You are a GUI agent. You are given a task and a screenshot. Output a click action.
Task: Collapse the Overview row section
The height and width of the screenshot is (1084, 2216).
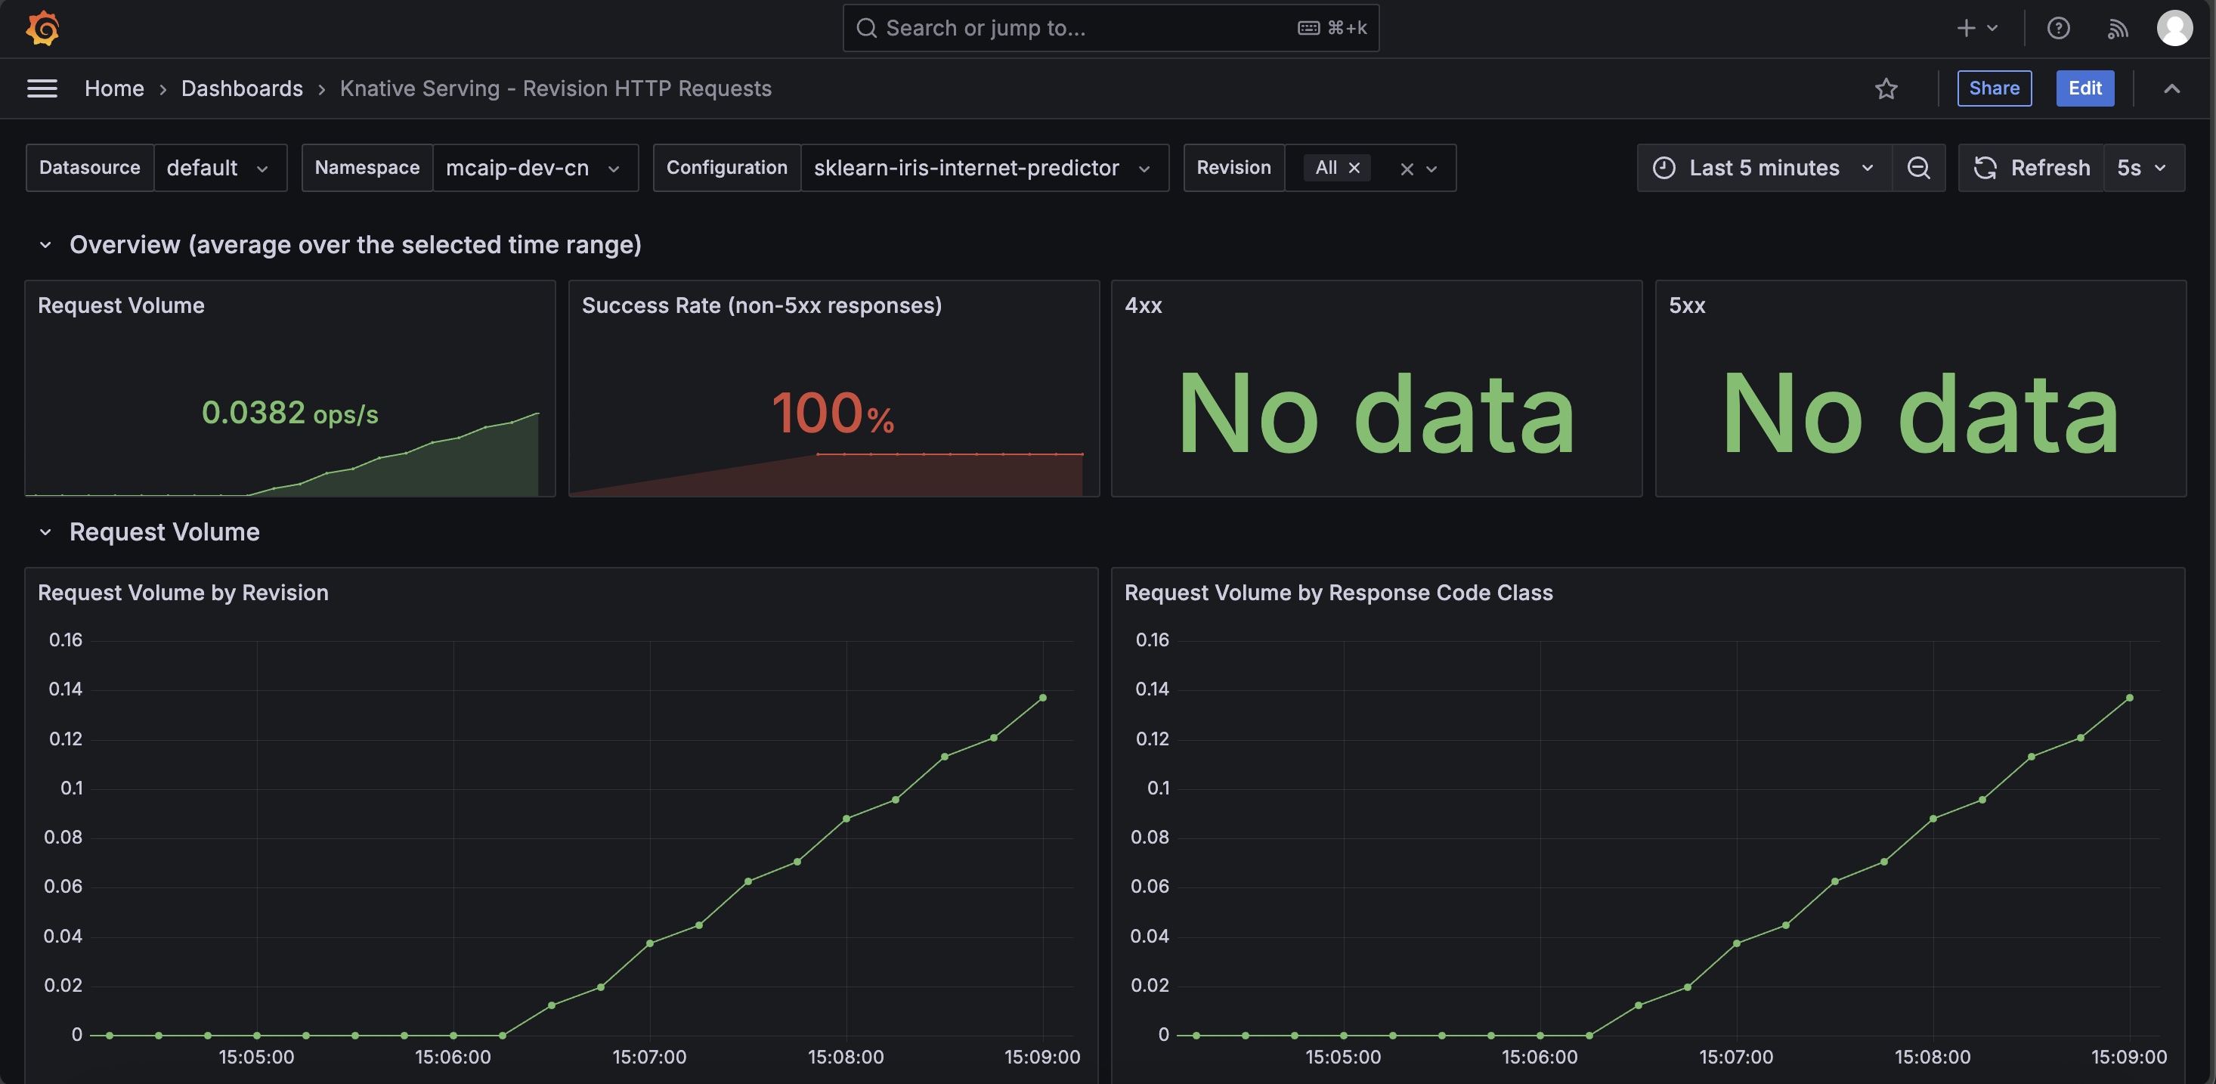45,245
